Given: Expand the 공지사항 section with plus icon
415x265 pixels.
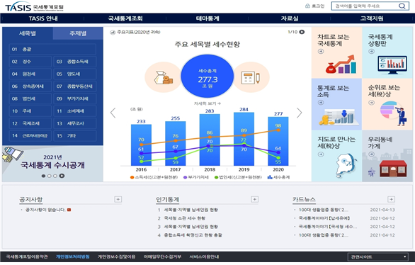Looking at the screenshot, I should tap(118, 199).
